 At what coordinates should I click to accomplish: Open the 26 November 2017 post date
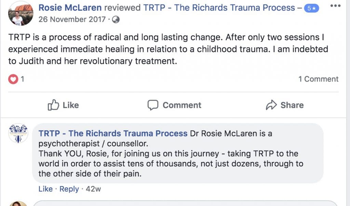[x=72, y=19]
